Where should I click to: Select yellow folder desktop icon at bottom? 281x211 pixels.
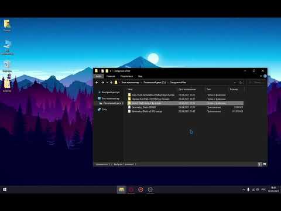coord(7,85)
